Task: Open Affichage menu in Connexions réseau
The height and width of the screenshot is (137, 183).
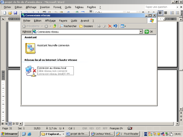Action: tap(50, 21)
